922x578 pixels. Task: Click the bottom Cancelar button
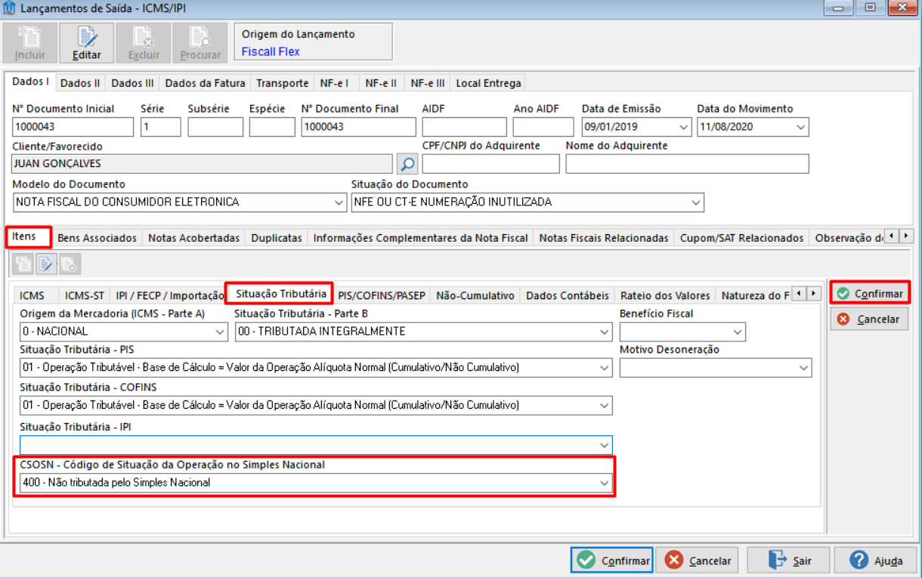tap(697, 561)
